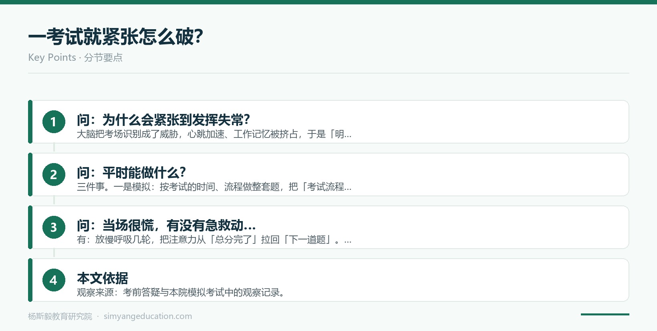Click the text starting 三件事。一是模拟

(x=214, y=187)
